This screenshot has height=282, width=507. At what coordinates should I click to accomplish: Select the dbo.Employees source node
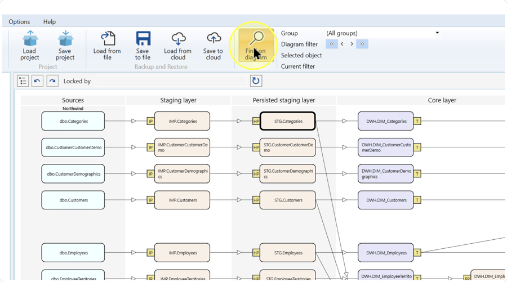[x=73, y=253]
